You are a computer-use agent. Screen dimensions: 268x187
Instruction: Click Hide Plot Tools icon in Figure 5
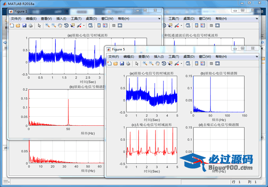pyautogui.click(x=211, y=64)
